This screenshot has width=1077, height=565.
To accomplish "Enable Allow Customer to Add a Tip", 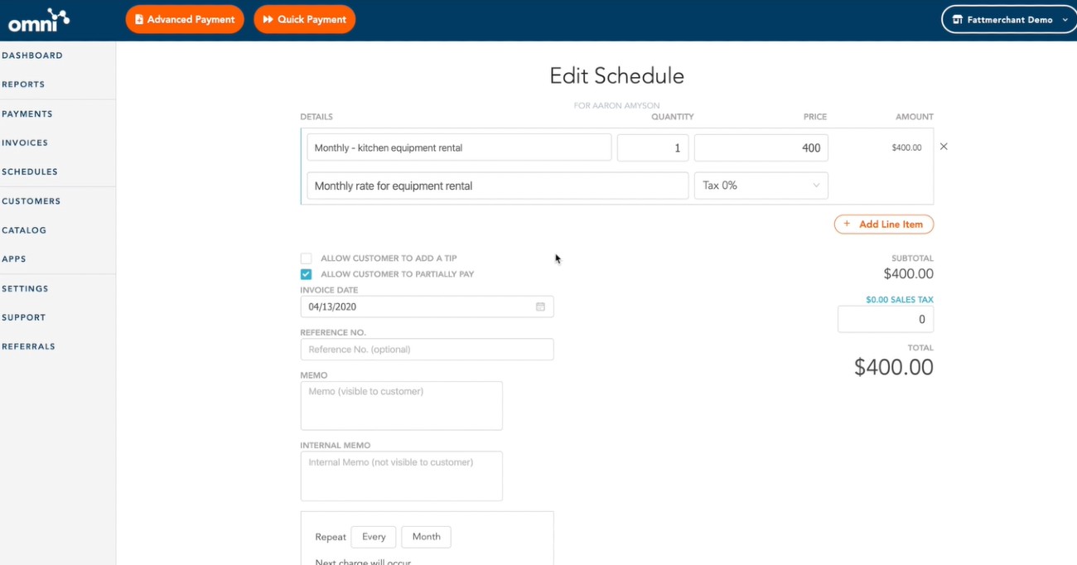I will coord(307,258).
